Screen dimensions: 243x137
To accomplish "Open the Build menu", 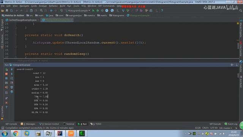I will [62, 6].
